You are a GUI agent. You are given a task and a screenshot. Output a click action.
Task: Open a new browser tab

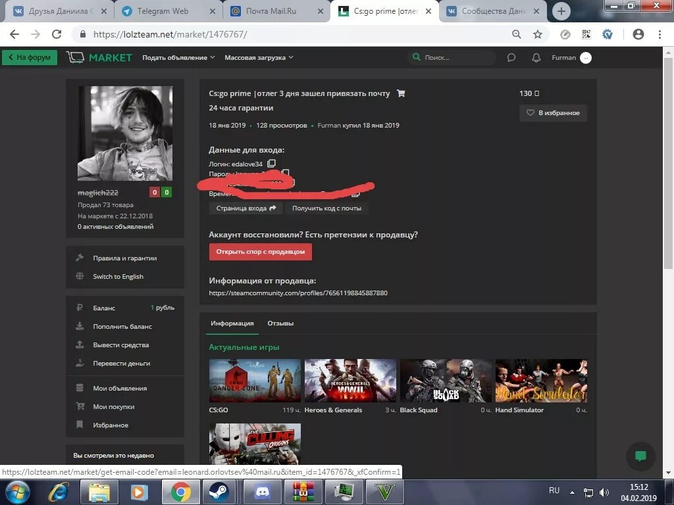tap(561, 11)
